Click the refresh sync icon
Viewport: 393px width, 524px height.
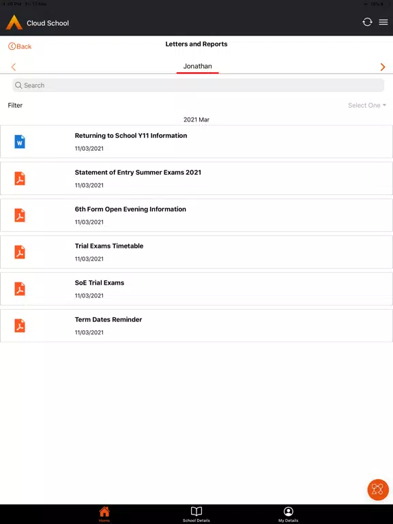367,22
